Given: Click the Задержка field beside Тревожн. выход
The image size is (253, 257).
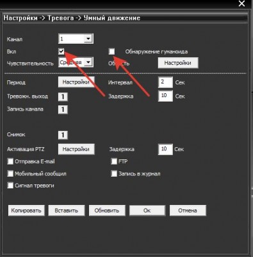Looking at the screenshot, I should (165, 96).
